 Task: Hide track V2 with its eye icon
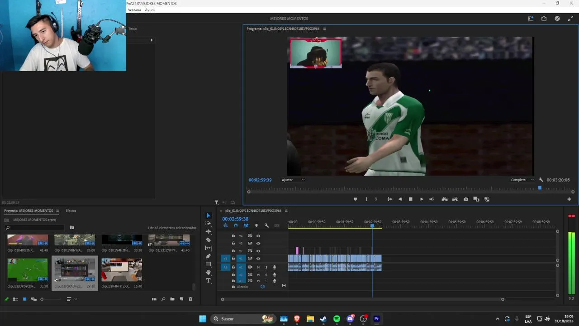[x=258, y=251]
